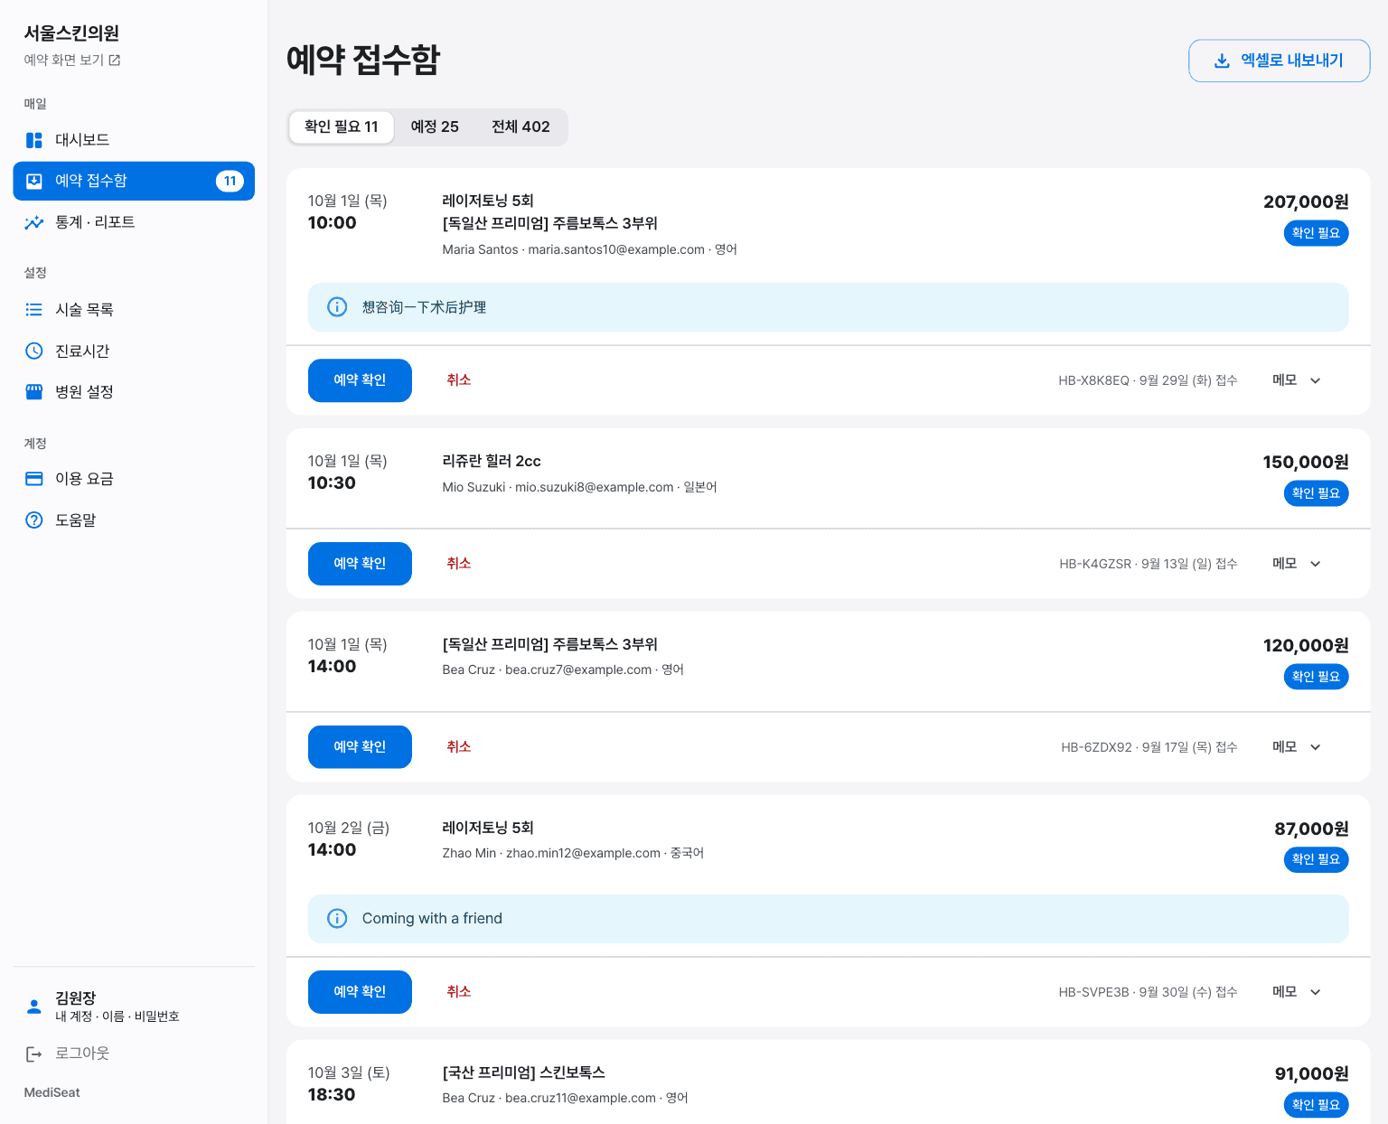Confirm Mio Suzuki's 10:30 booking

360,564
